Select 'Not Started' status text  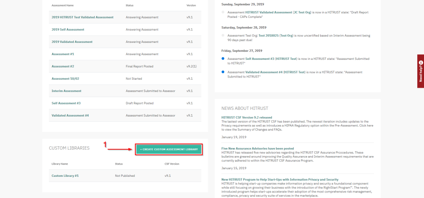pyautogui.click(x=134, y=78)
